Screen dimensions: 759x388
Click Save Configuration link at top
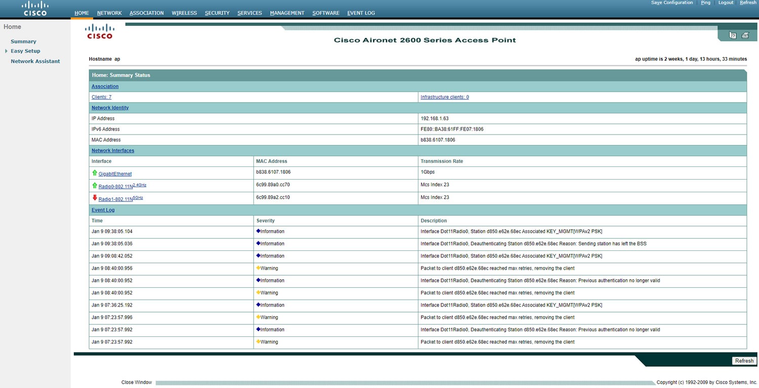click(x=672, y=3)
